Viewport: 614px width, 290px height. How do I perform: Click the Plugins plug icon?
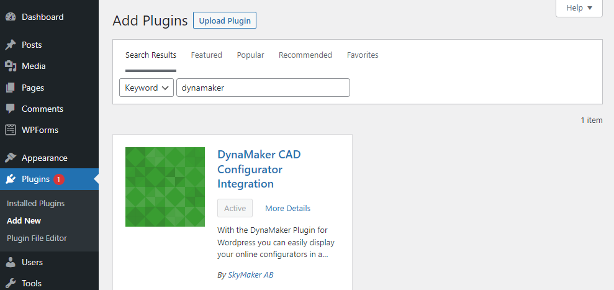11,179
